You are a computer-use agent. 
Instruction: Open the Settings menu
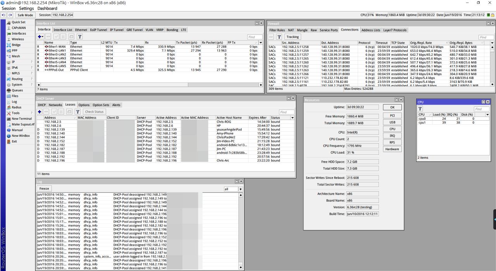point(26,8)
